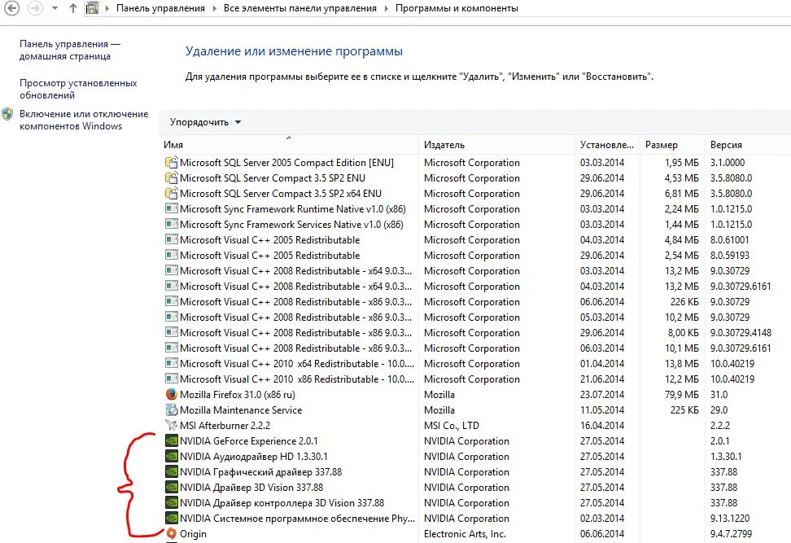Click the Visual C++ 2010 x64 Redistributable icon
Screen dimensions: 791x543
point(171,364)
